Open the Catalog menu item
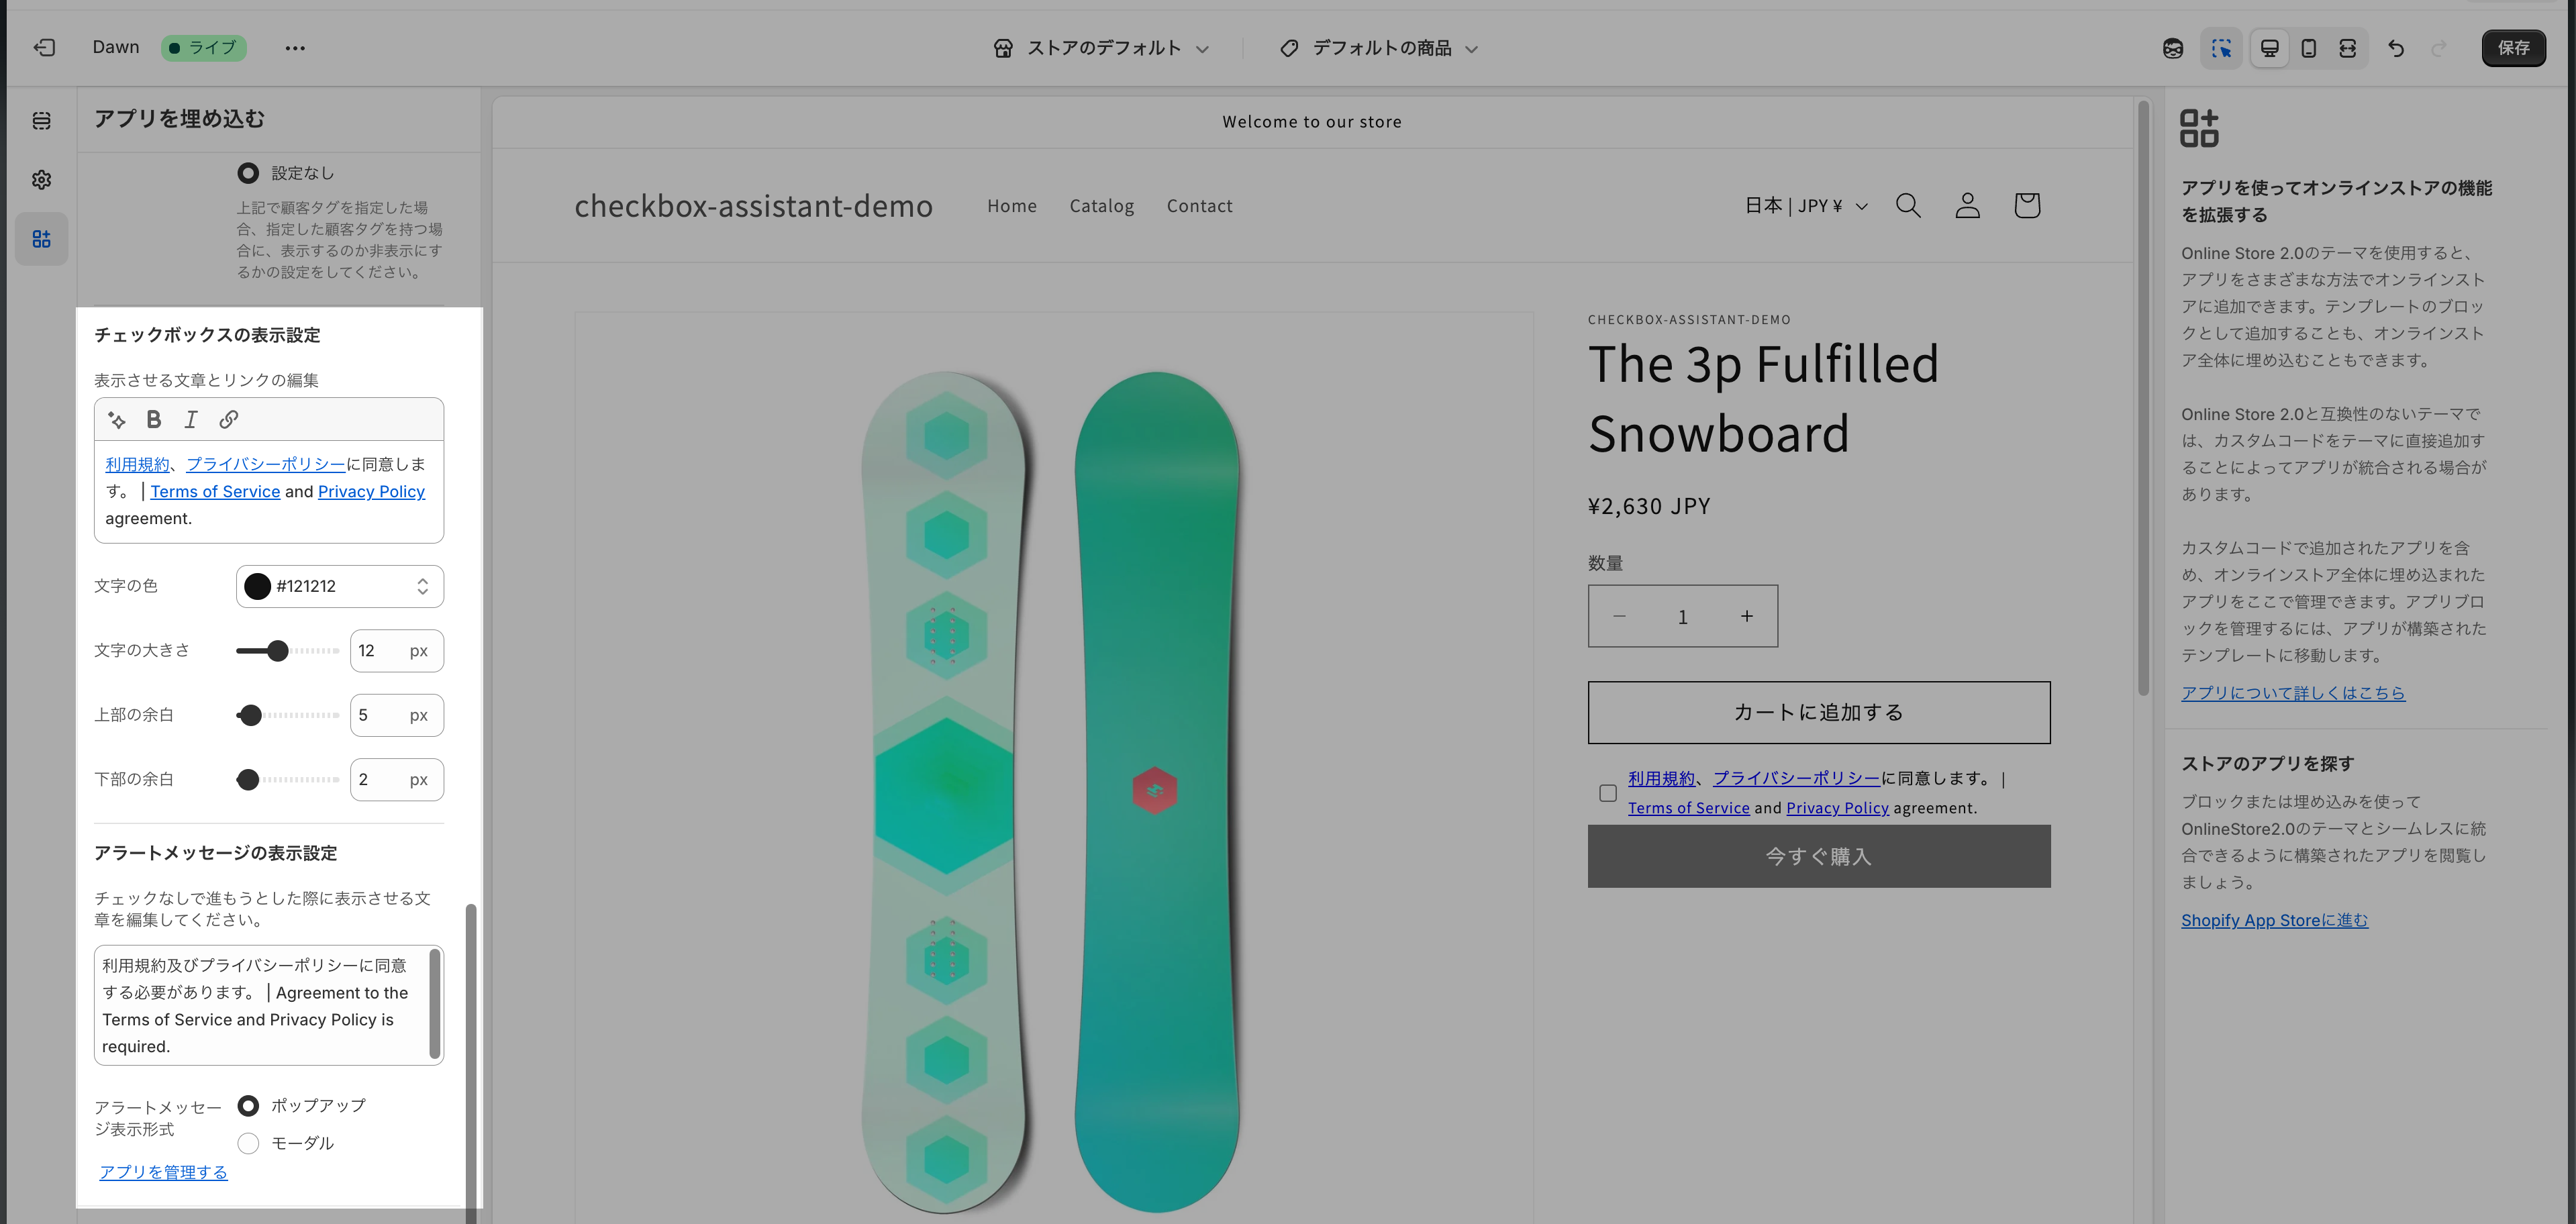 click(x=1101, y=206)
